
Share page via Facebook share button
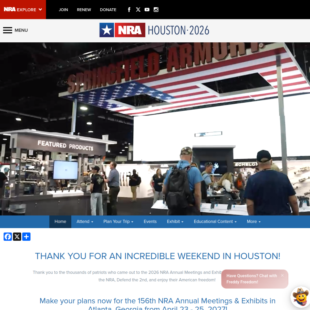(8, 237)
